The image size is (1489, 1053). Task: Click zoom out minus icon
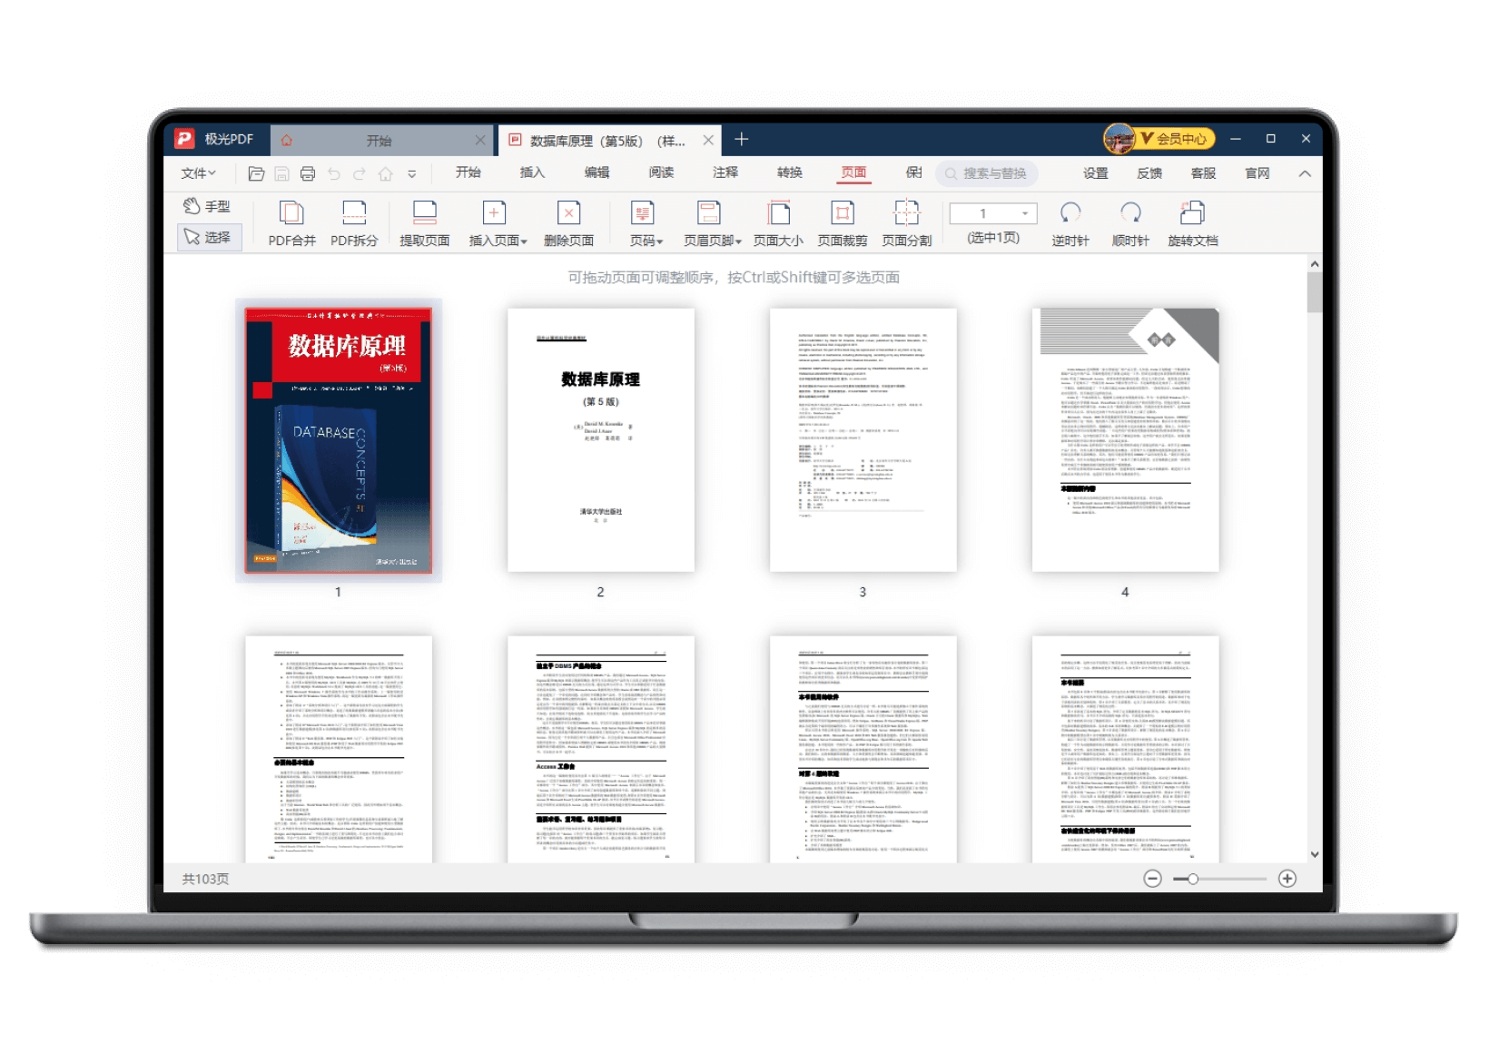1152,879
